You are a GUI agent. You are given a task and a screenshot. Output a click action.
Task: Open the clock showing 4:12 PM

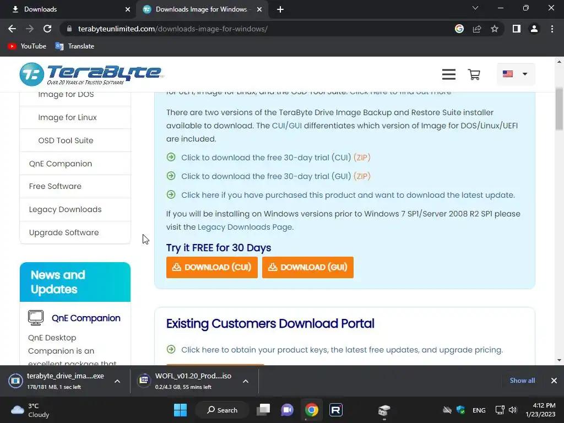point(540,410)
